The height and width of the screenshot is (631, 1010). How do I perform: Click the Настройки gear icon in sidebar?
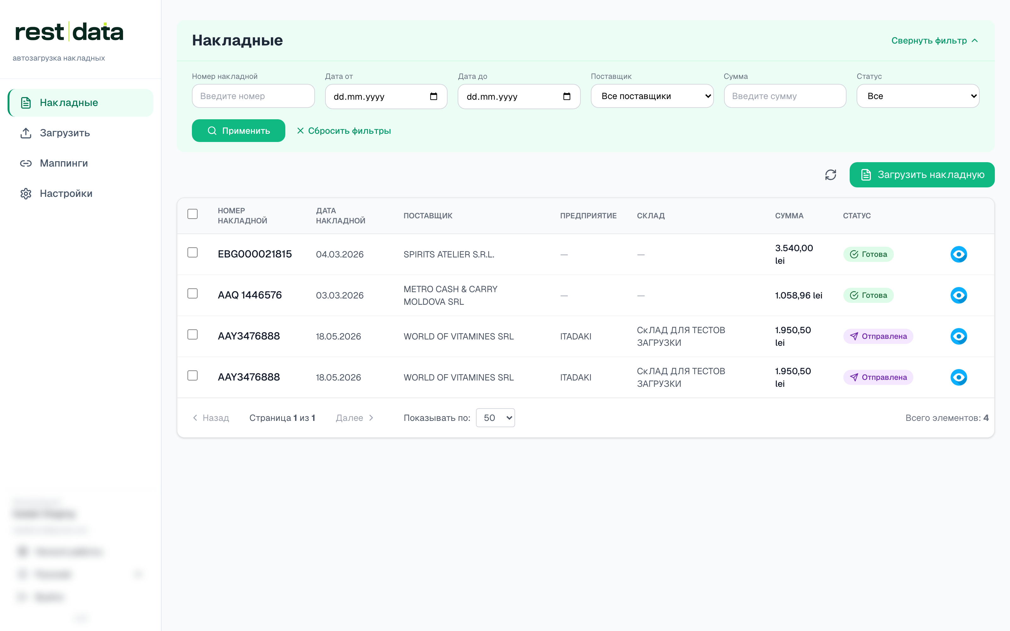[x=26, y=194]
